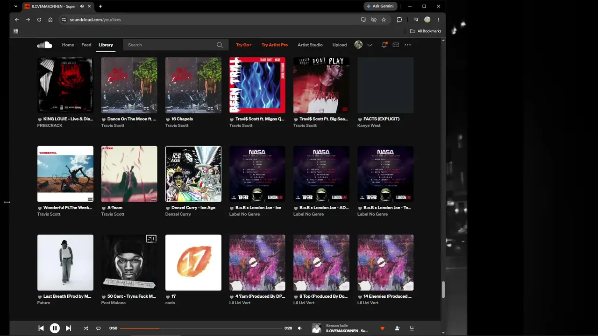Skip to the previous track
Viewport: 598px width, 336px height.
(x=41, y=328)
